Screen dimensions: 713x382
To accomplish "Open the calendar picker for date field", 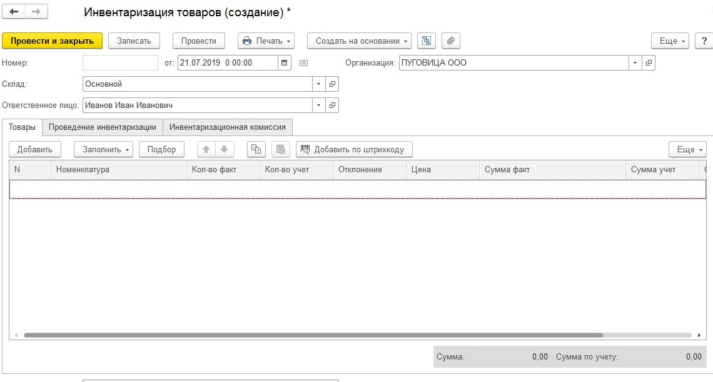I will (x=285, y=63).
